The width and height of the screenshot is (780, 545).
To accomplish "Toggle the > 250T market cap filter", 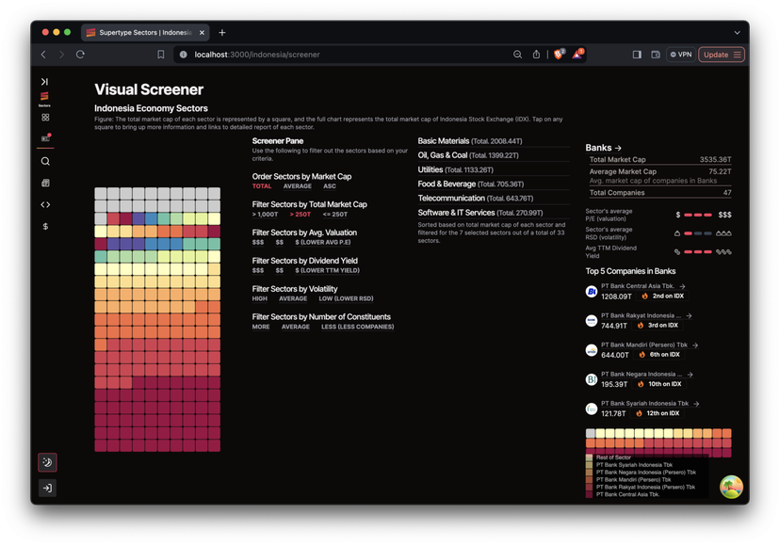I will (x=300, y=215).
